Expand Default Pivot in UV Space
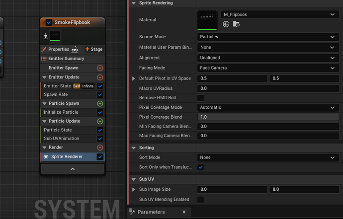The height and width of the screenshot is (219, 343). click(x=133, y=78)
